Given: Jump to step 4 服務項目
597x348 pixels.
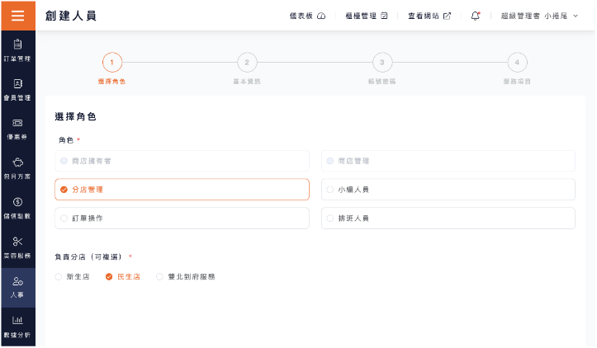Looking at the screenshot, I should pyautogui.click(x=517, y=68).
